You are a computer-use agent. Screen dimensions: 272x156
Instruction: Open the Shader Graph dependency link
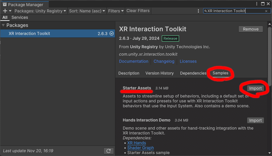(140, 148)
